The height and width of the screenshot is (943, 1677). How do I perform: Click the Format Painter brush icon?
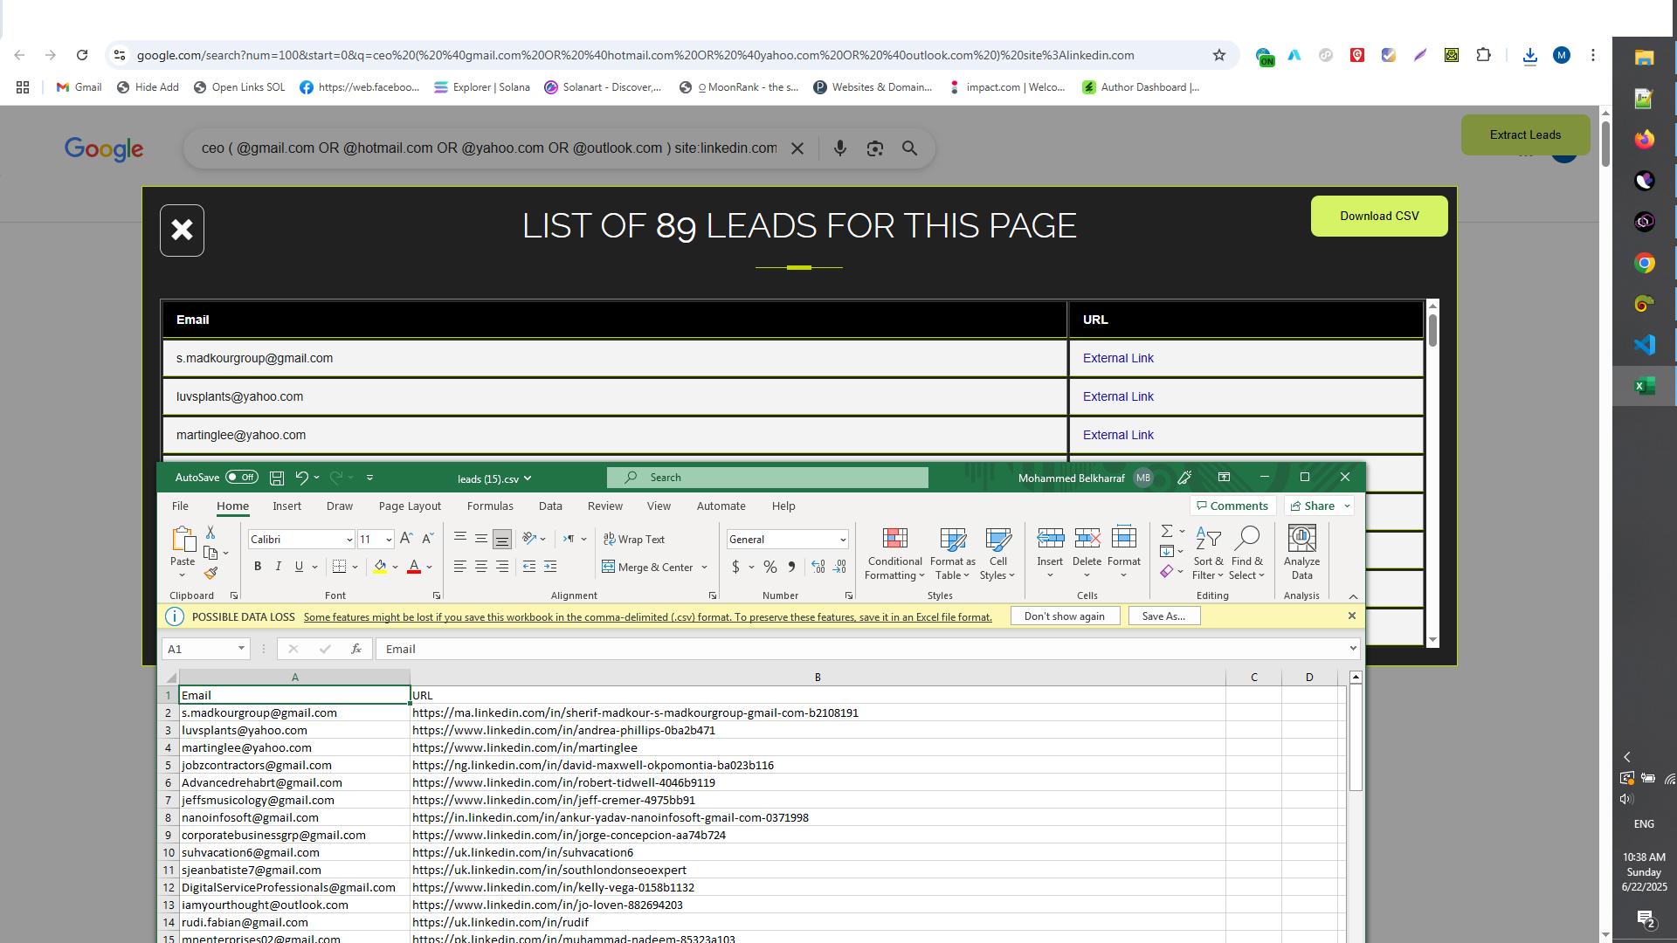coord(210,574)
